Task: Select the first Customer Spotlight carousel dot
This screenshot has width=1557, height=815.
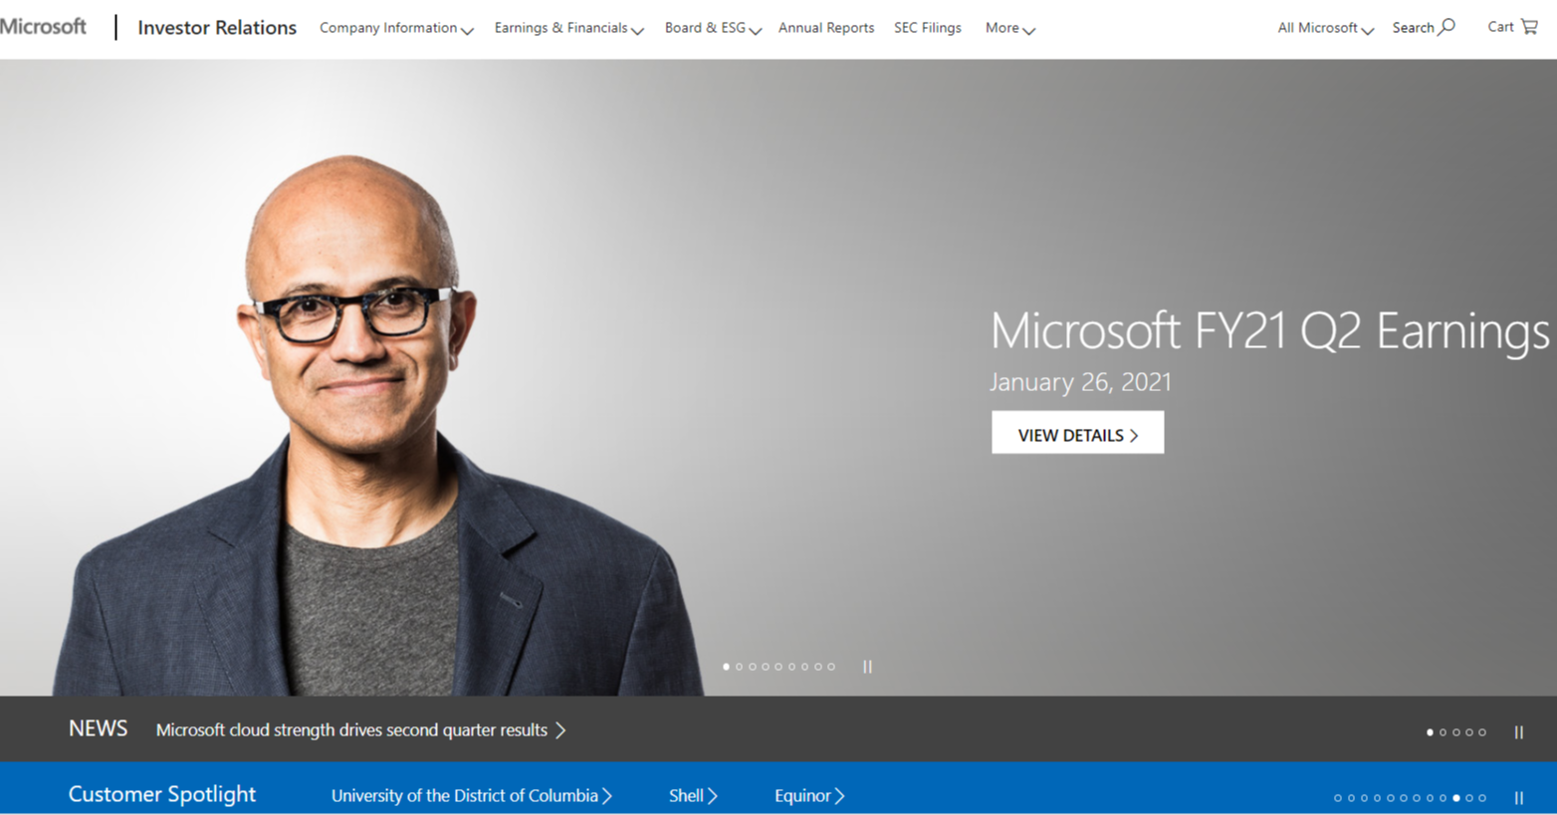Action: (1338, 798)
